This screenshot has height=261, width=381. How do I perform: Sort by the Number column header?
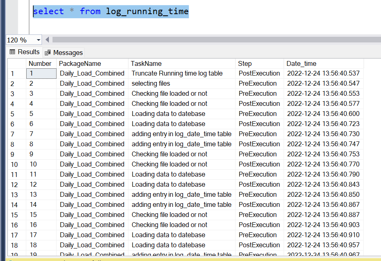point(39,63)
